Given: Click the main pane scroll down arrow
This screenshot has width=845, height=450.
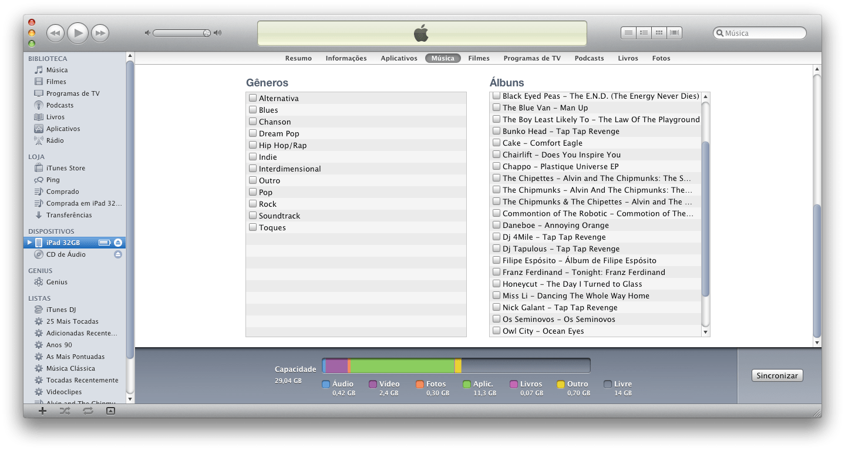Looking at the screenshot, I should point(816,342).
